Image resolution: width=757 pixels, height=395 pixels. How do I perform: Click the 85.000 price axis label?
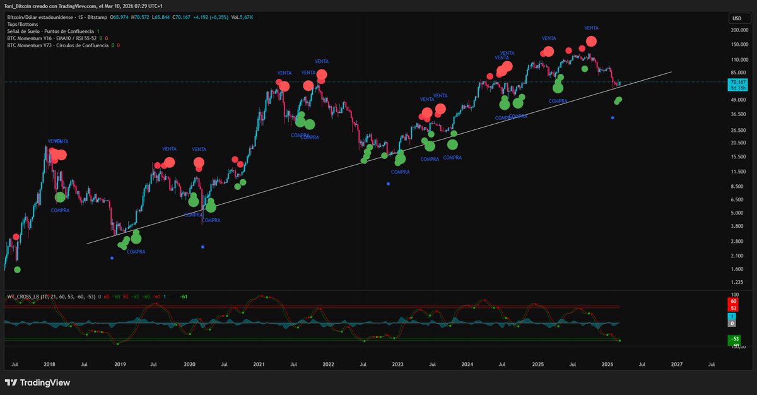point(737,73)
